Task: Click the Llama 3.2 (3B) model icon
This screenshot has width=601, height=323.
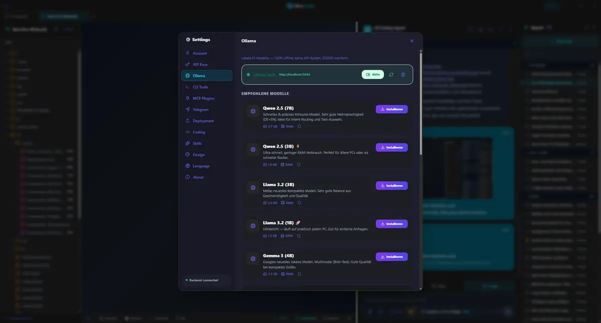Action: tap(253, 188)
